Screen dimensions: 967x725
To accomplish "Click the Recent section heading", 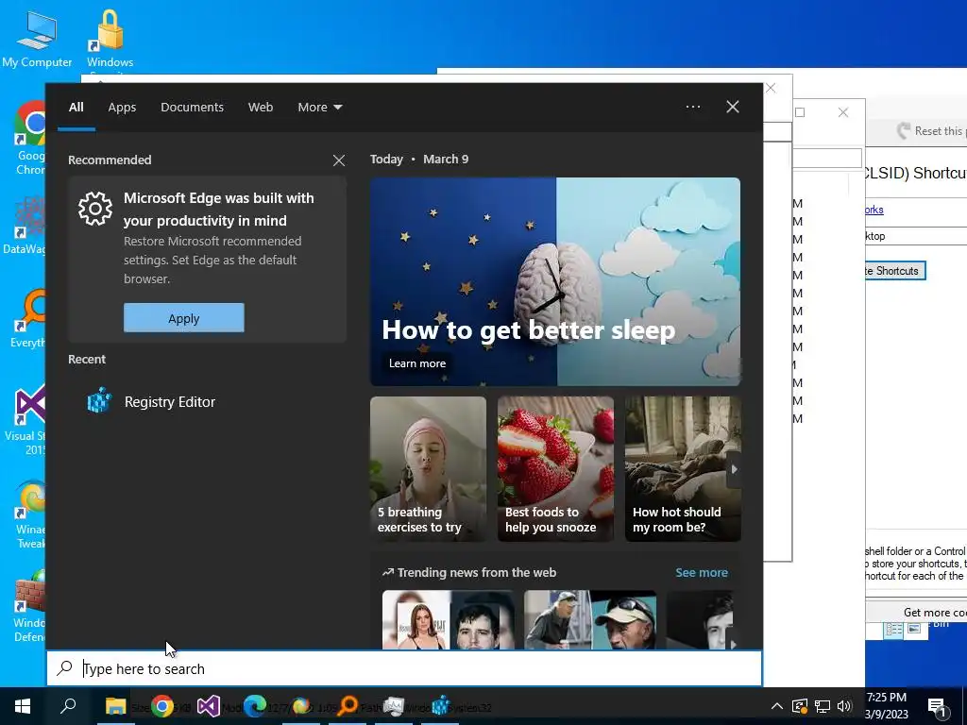I will pos(87,360).
